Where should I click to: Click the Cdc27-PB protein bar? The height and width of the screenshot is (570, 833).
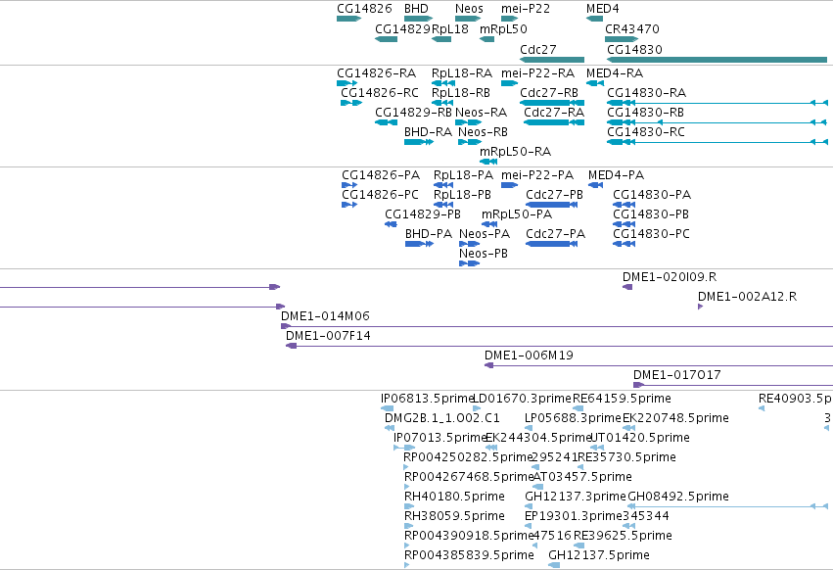click(x=551, y=205)
